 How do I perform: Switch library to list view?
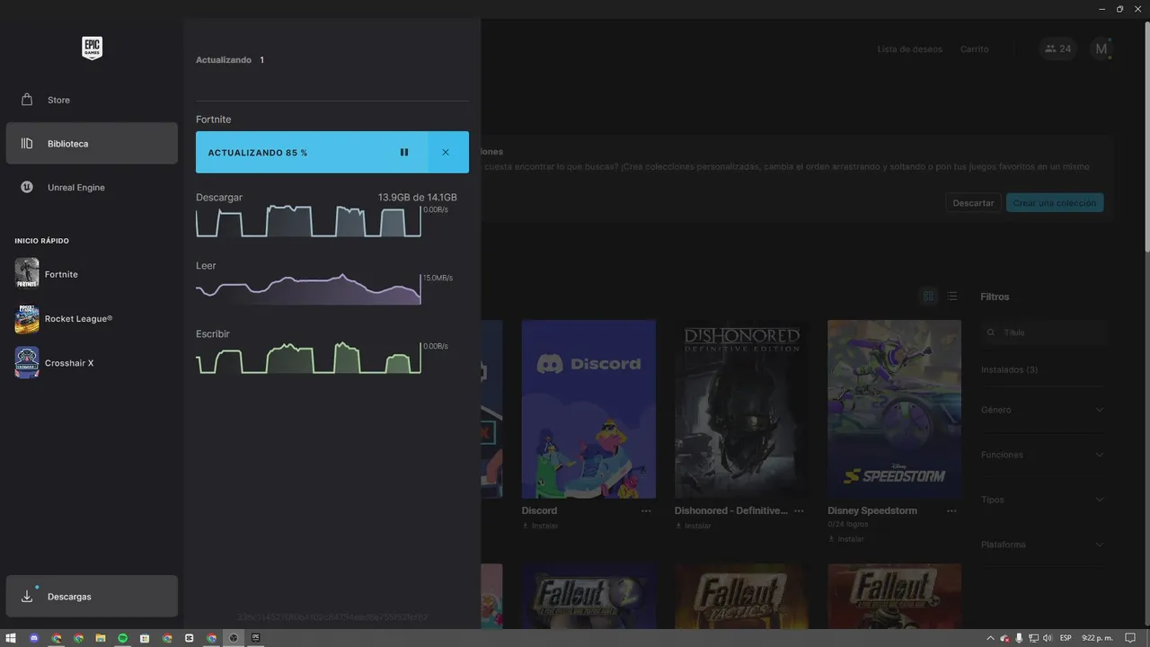click(952, 297)
